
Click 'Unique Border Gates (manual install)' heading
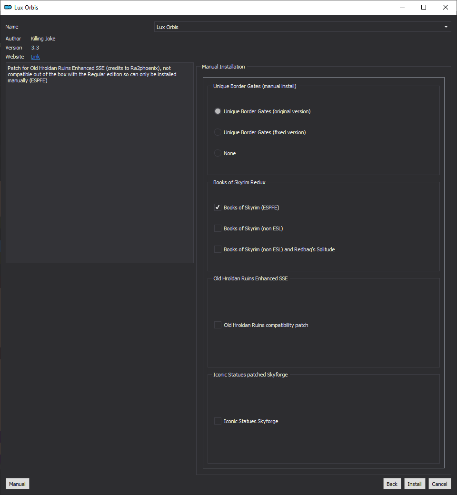click(x=255, y=86)
